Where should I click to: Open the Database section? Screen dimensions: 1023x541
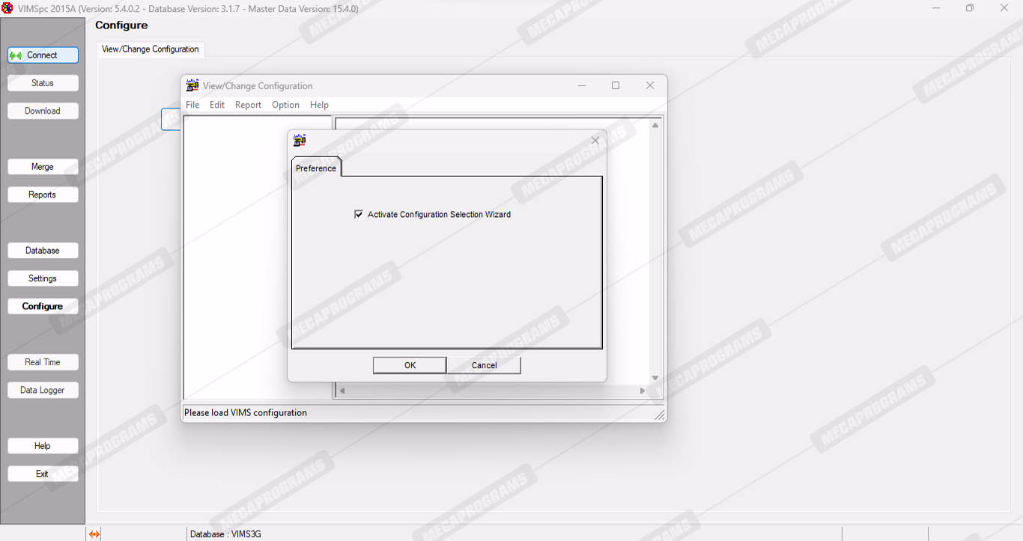(x=43, y=251)
